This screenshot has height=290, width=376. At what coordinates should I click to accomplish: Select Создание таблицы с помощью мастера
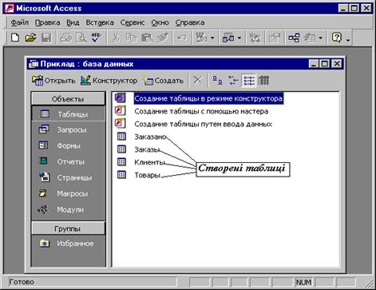[x=201, y=111]
